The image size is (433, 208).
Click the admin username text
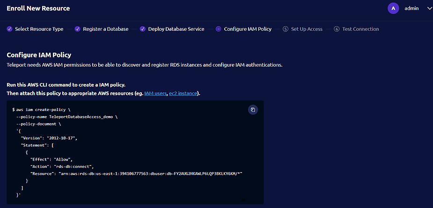(x=411, y=8)
